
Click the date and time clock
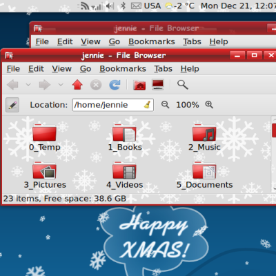click(x=238, y=6)
